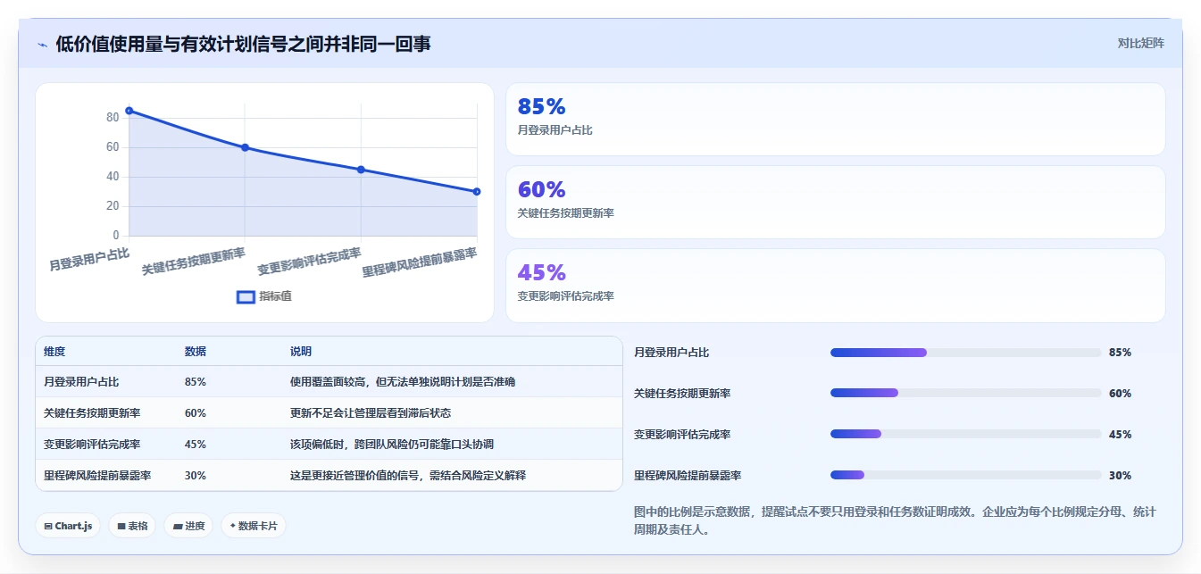The image size is (1201, 574).
Task: Click the chart data point at 30
Action: coord(477,192)
